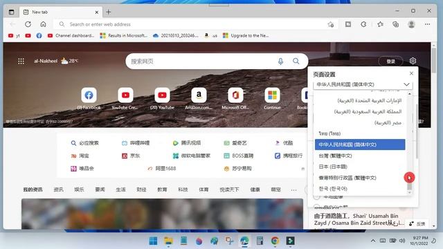Image resolution: width=443 pixels, height=249 pixels.
Task: Show more news categories ellipsis
Action: coord(293,190)
